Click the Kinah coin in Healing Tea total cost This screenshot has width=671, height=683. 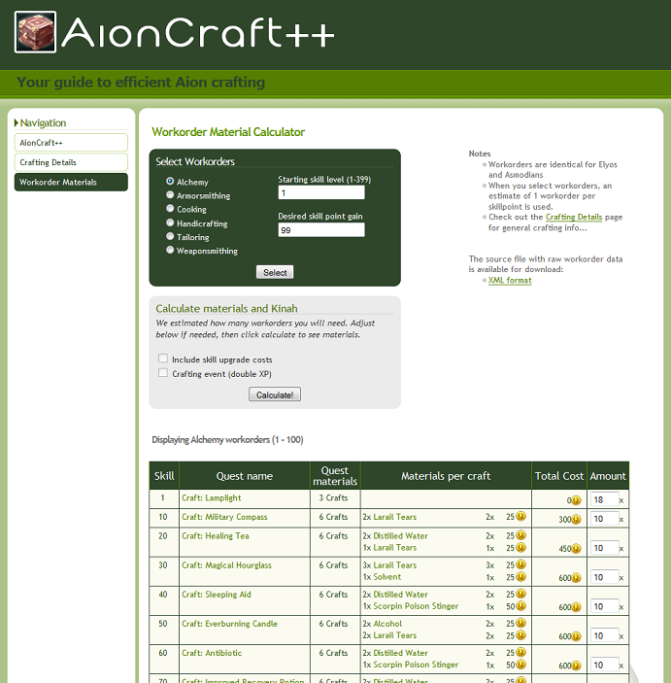click(576, 548)
